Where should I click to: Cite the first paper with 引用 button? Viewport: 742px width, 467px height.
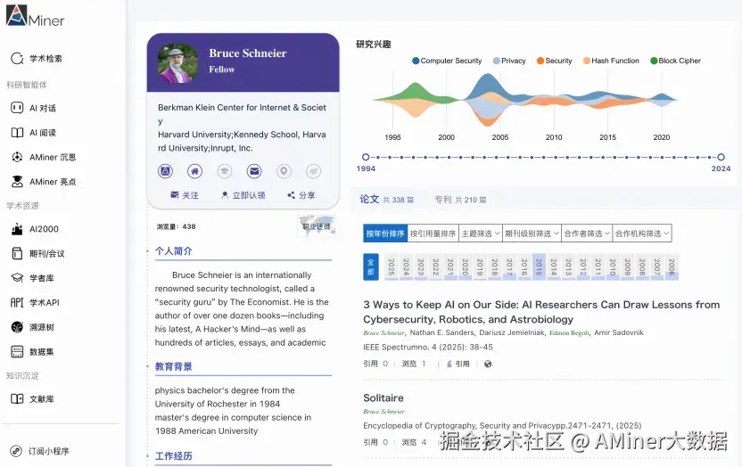458,364
